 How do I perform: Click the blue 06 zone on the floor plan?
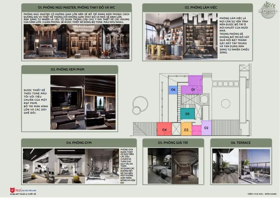click(173, 89)
